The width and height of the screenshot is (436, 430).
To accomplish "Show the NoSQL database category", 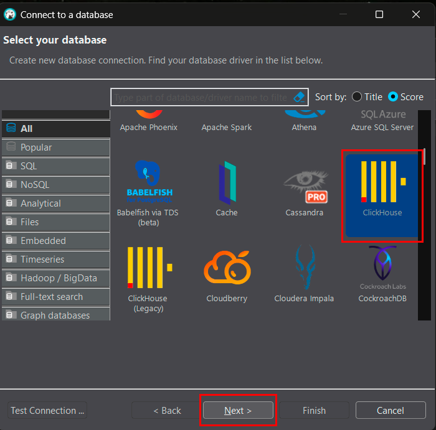I will click(x=35, y=185).
